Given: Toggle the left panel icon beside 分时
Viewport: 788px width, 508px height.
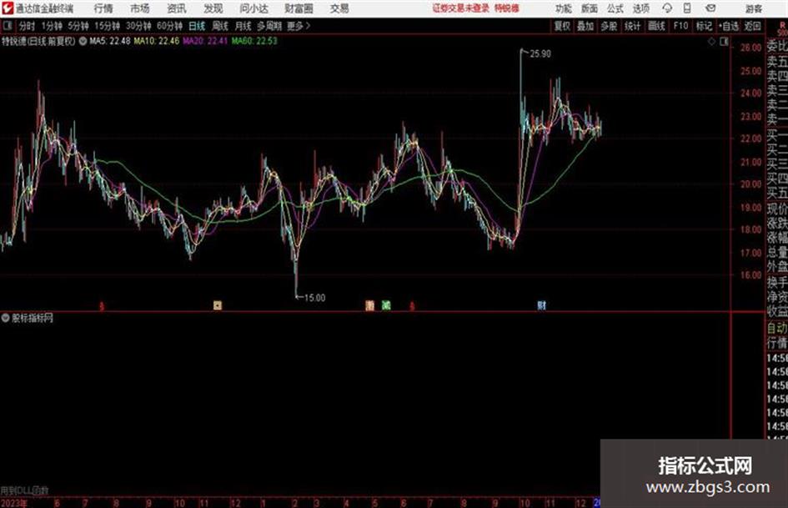Looking at the screenshot, I should (x=8, y=26).
